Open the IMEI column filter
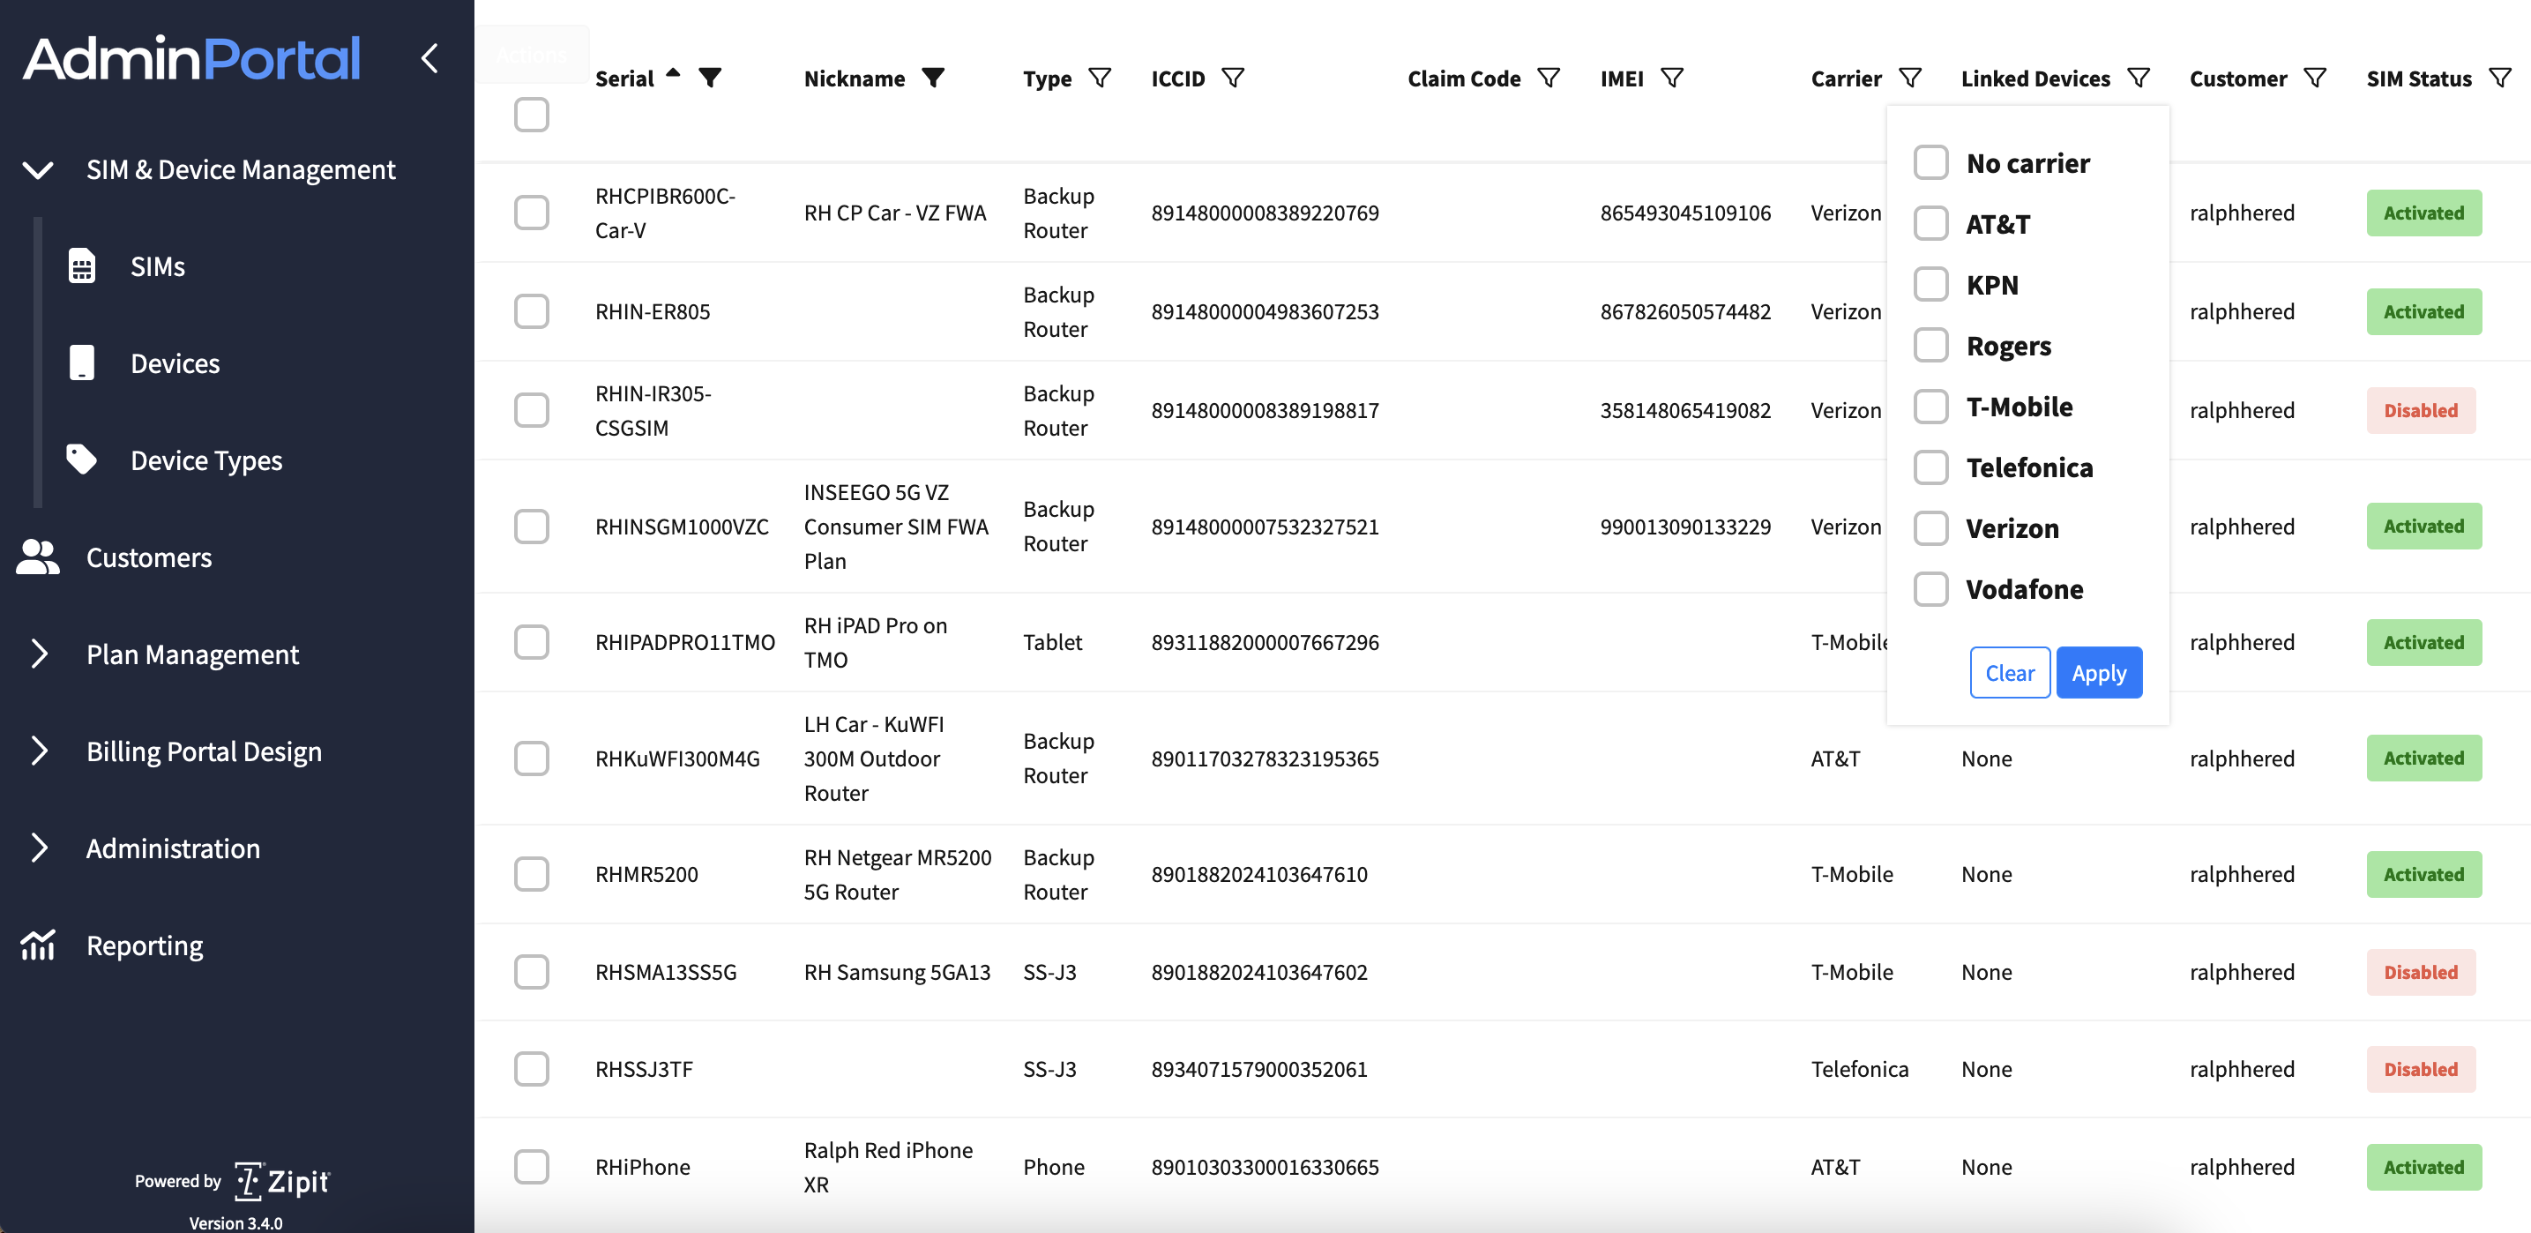2531x1233 pixels. 1671,78
